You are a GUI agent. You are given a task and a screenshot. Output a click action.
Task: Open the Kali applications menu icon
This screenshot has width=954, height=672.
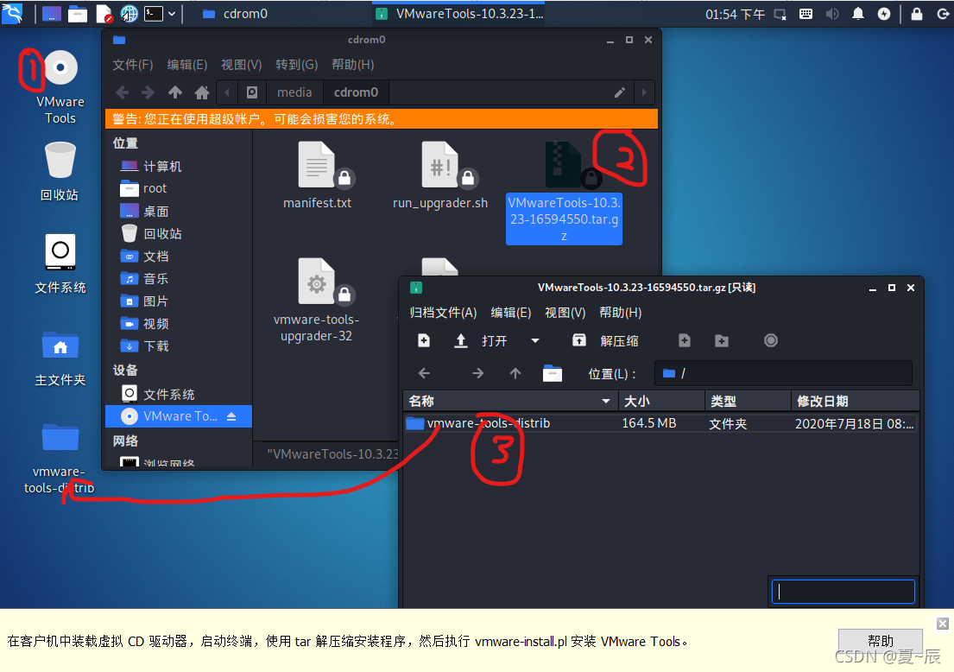[11, 14]
